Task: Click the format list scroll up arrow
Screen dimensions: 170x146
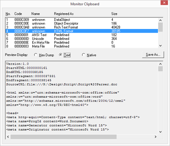Action: [160, 20]
